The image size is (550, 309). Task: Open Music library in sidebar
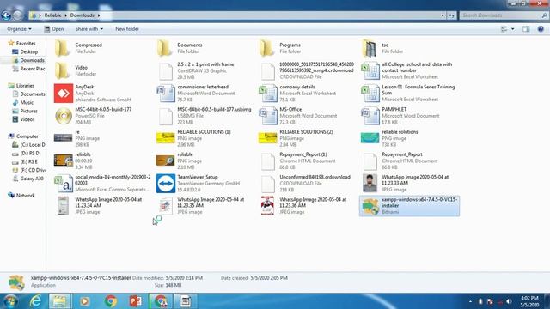pyautogui.click(x=23, y=103)
